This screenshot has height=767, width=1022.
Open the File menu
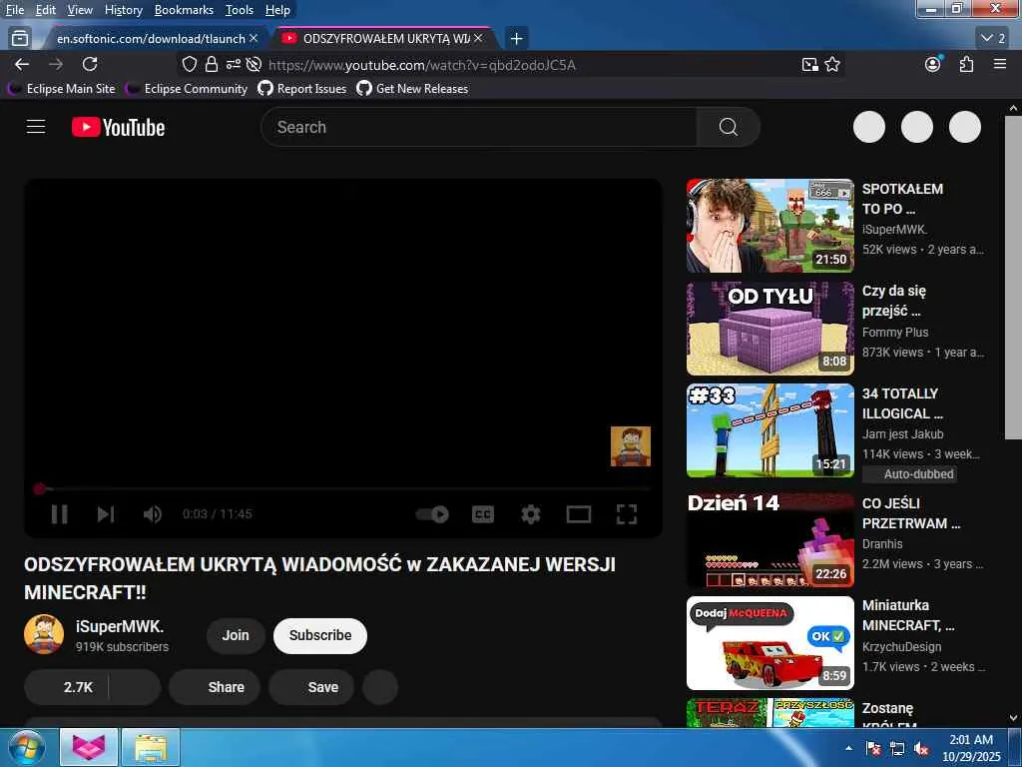(x=15, y=10)
